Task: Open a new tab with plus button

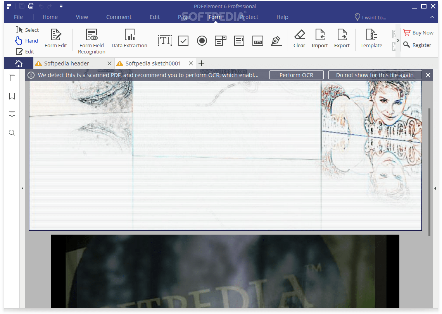Action: click(201, 63)
